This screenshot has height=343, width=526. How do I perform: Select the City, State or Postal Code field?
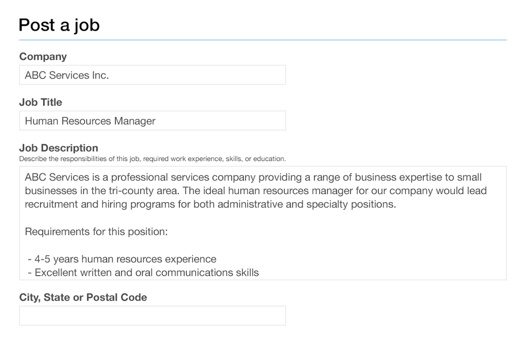click(x=153, y=316)
